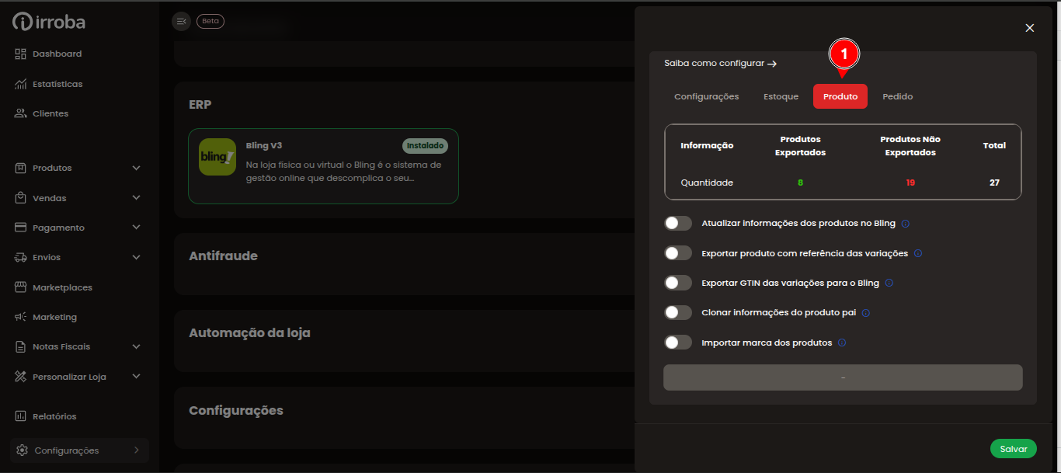
Task: Click the Instalado status badge
Action: 425,145
